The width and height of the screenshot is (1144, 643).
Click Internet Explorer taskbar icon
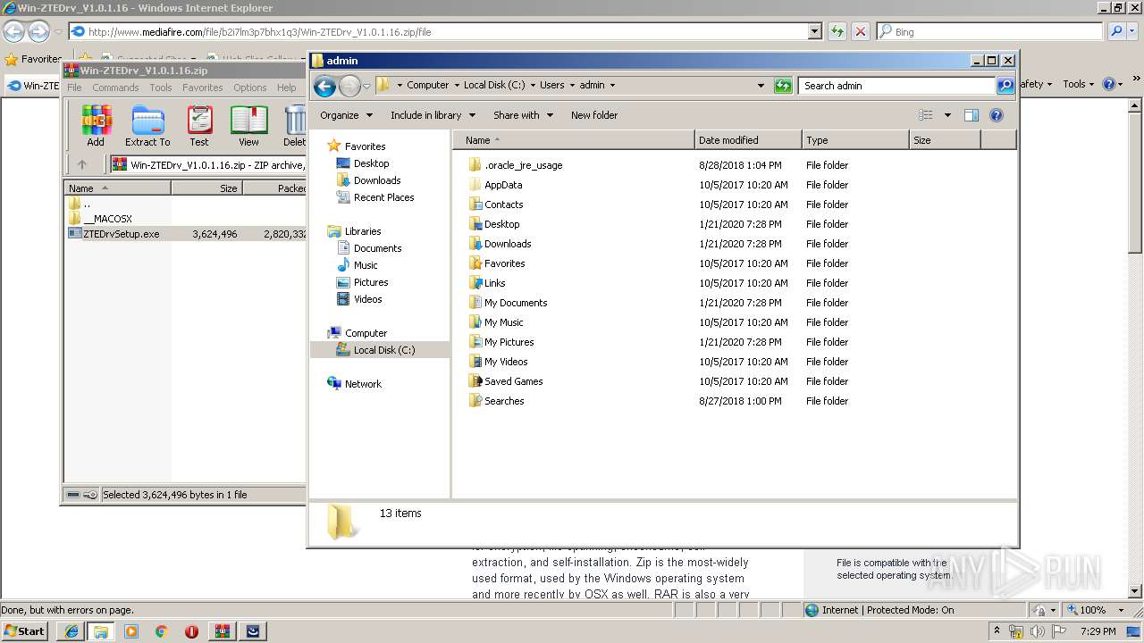[71, 631]
